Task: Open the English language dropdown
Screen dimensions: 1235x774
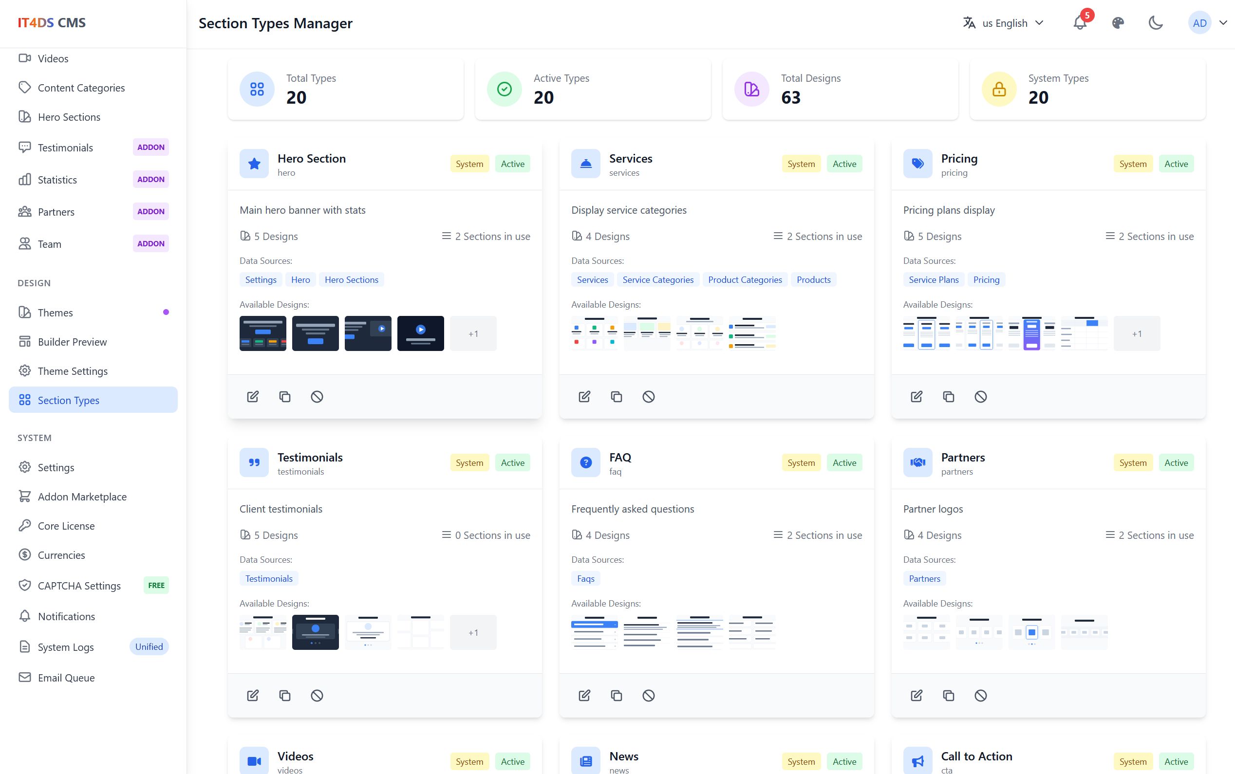Action: tap(1004, 23)
